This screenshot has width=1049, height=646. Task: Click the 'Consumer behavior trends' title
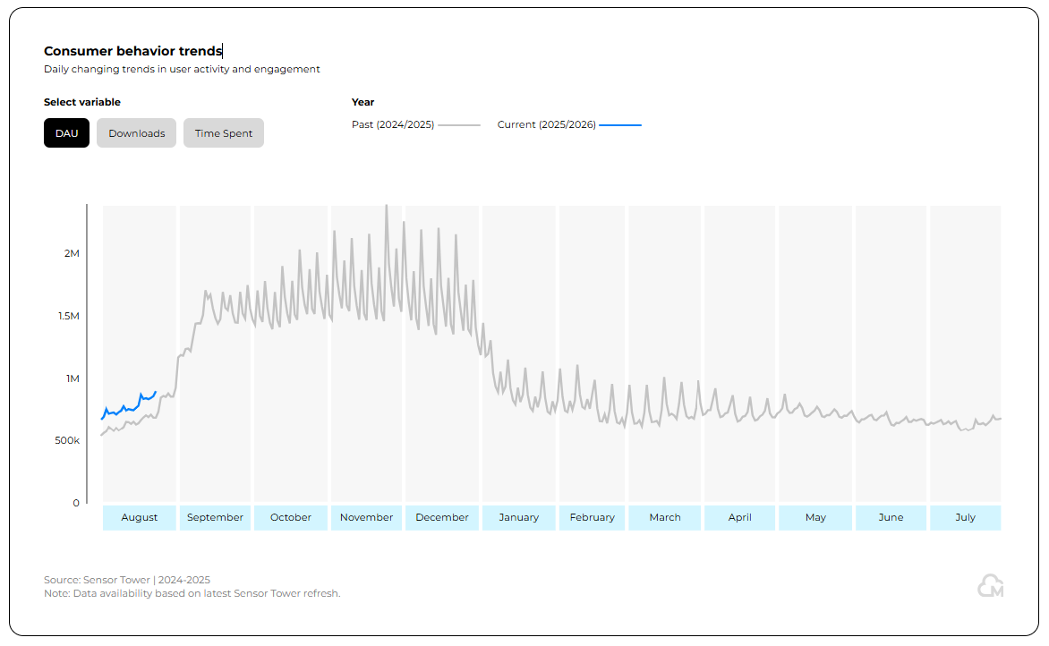coord(133,51)
